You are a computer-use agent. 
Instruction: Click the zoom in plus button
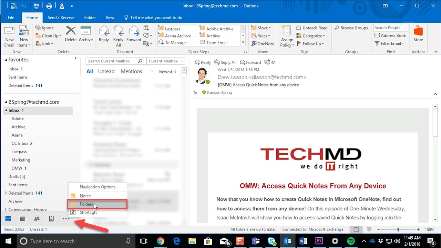coord(418,229)
